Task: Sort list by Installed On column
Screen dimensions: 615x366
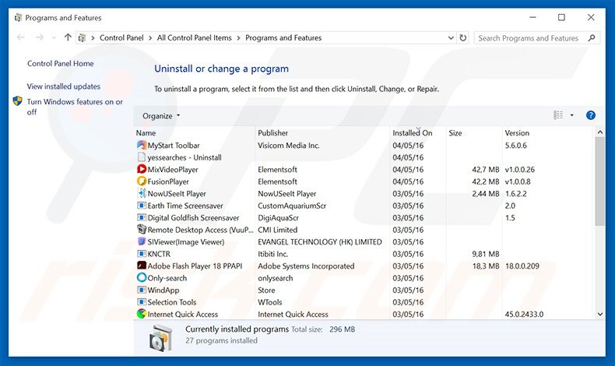Action: coord(412,133)
